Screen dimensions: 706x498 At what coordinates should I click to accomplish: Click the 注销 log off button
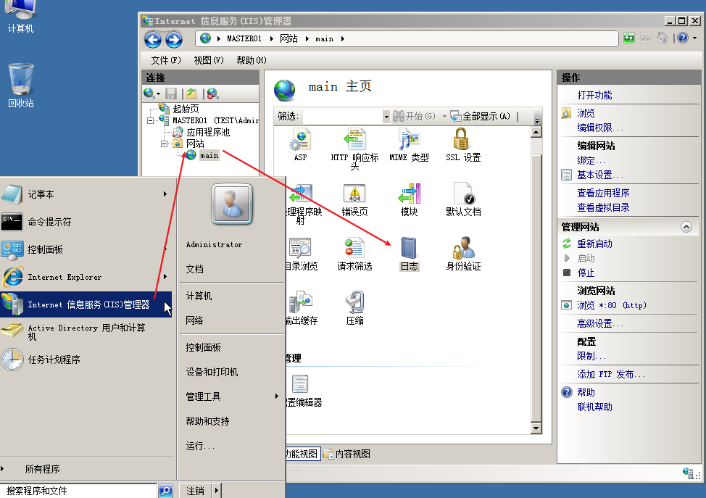pos(196,490)
